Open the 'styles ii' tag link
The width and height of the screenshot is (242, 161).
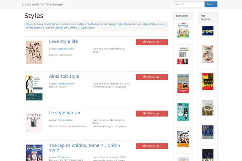coord(74,28)
